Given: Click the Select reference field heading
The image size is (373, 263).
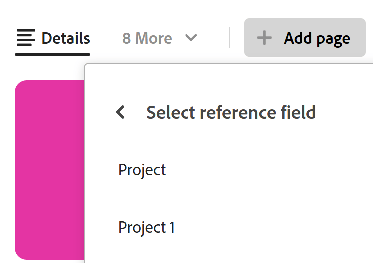Looking at the screenshot, I should (230, 112).
